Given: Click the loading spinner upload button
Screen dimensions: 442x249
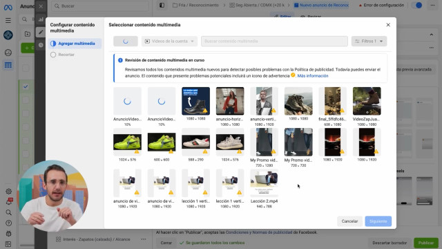Looking at the screenshot, I should (x=126, y=41).
